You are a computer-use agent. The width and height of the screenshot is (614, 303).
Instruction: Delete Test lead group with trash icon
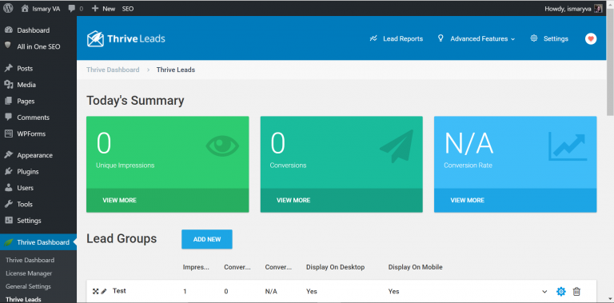(x=576, y=291)
